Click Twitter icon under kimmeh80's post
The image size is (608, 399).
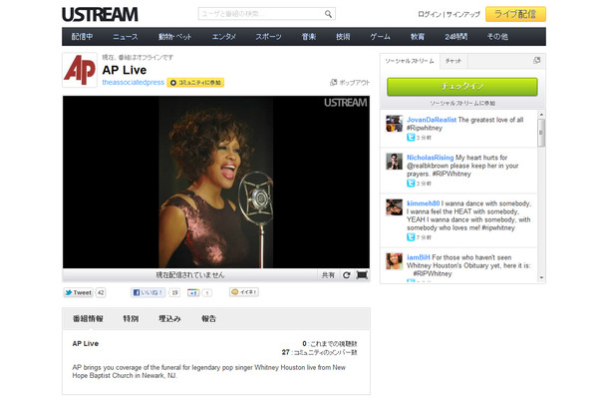tap(411, 236)
